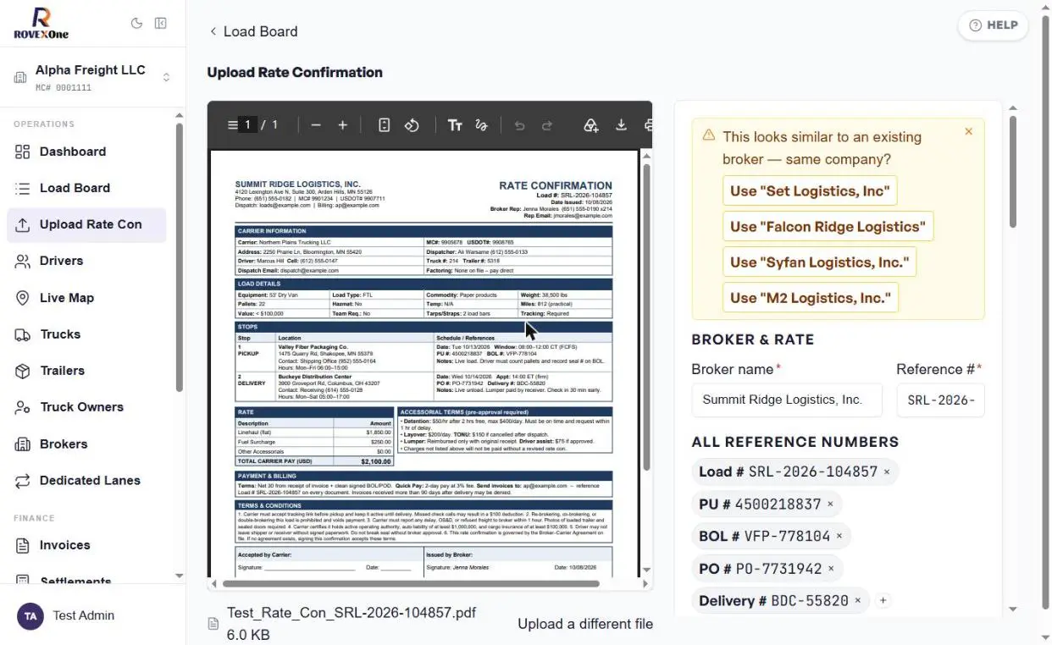Dismiss the similar broker warning
The height and width of the screenshot is (645, 1052).
(x=969, y=132)
